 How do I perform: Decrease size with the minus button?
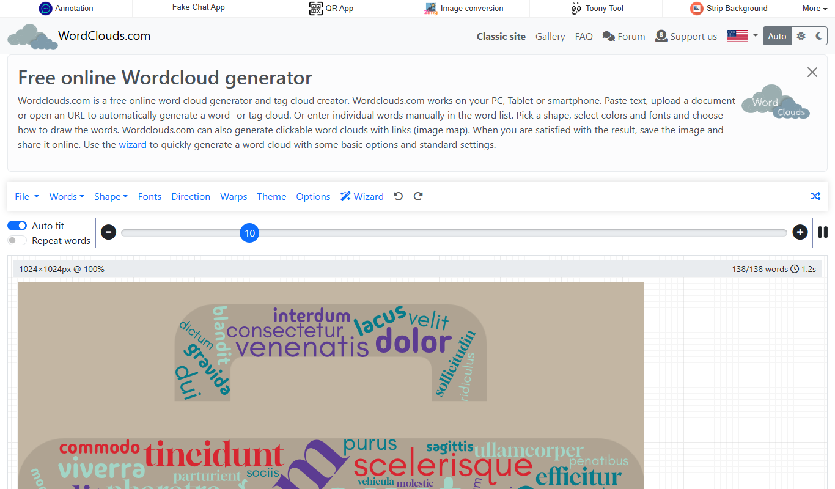pos(109,232)
